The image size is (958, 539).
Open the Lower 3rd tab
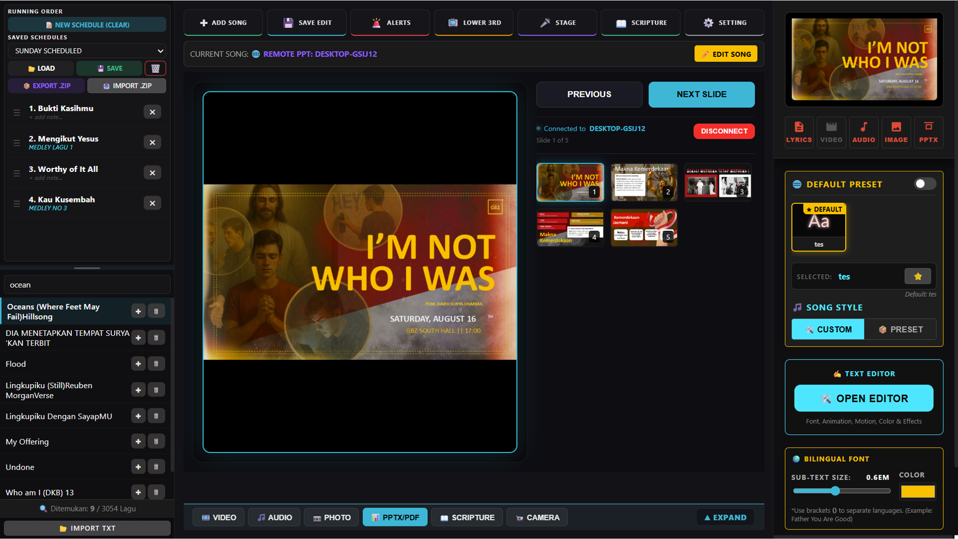474,23
